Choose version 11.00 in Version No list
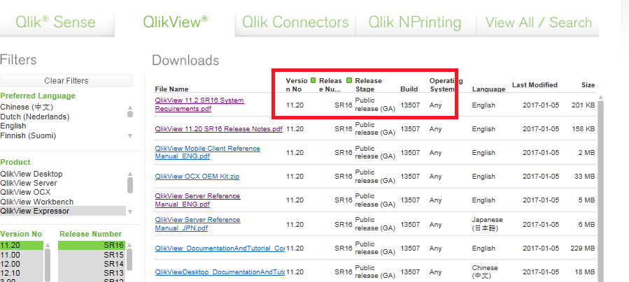The height and width of the screenshot is (282, 629). [22, 255]
